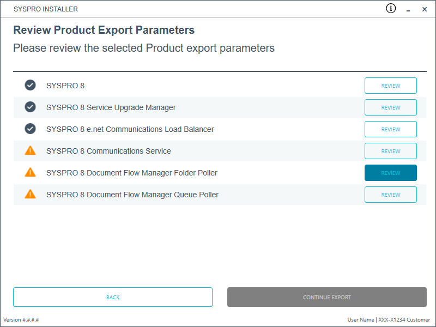436x327 pixels.
Task: Click checkmark icon for e.net Load Balancer
Action: tap(30, 129)
